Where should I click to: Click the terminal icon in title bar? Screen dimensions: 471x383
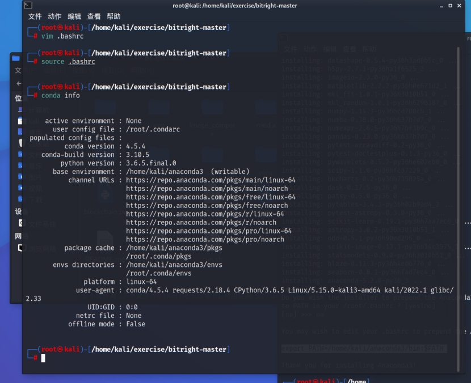pyautogui.click(x=28, y=6)
